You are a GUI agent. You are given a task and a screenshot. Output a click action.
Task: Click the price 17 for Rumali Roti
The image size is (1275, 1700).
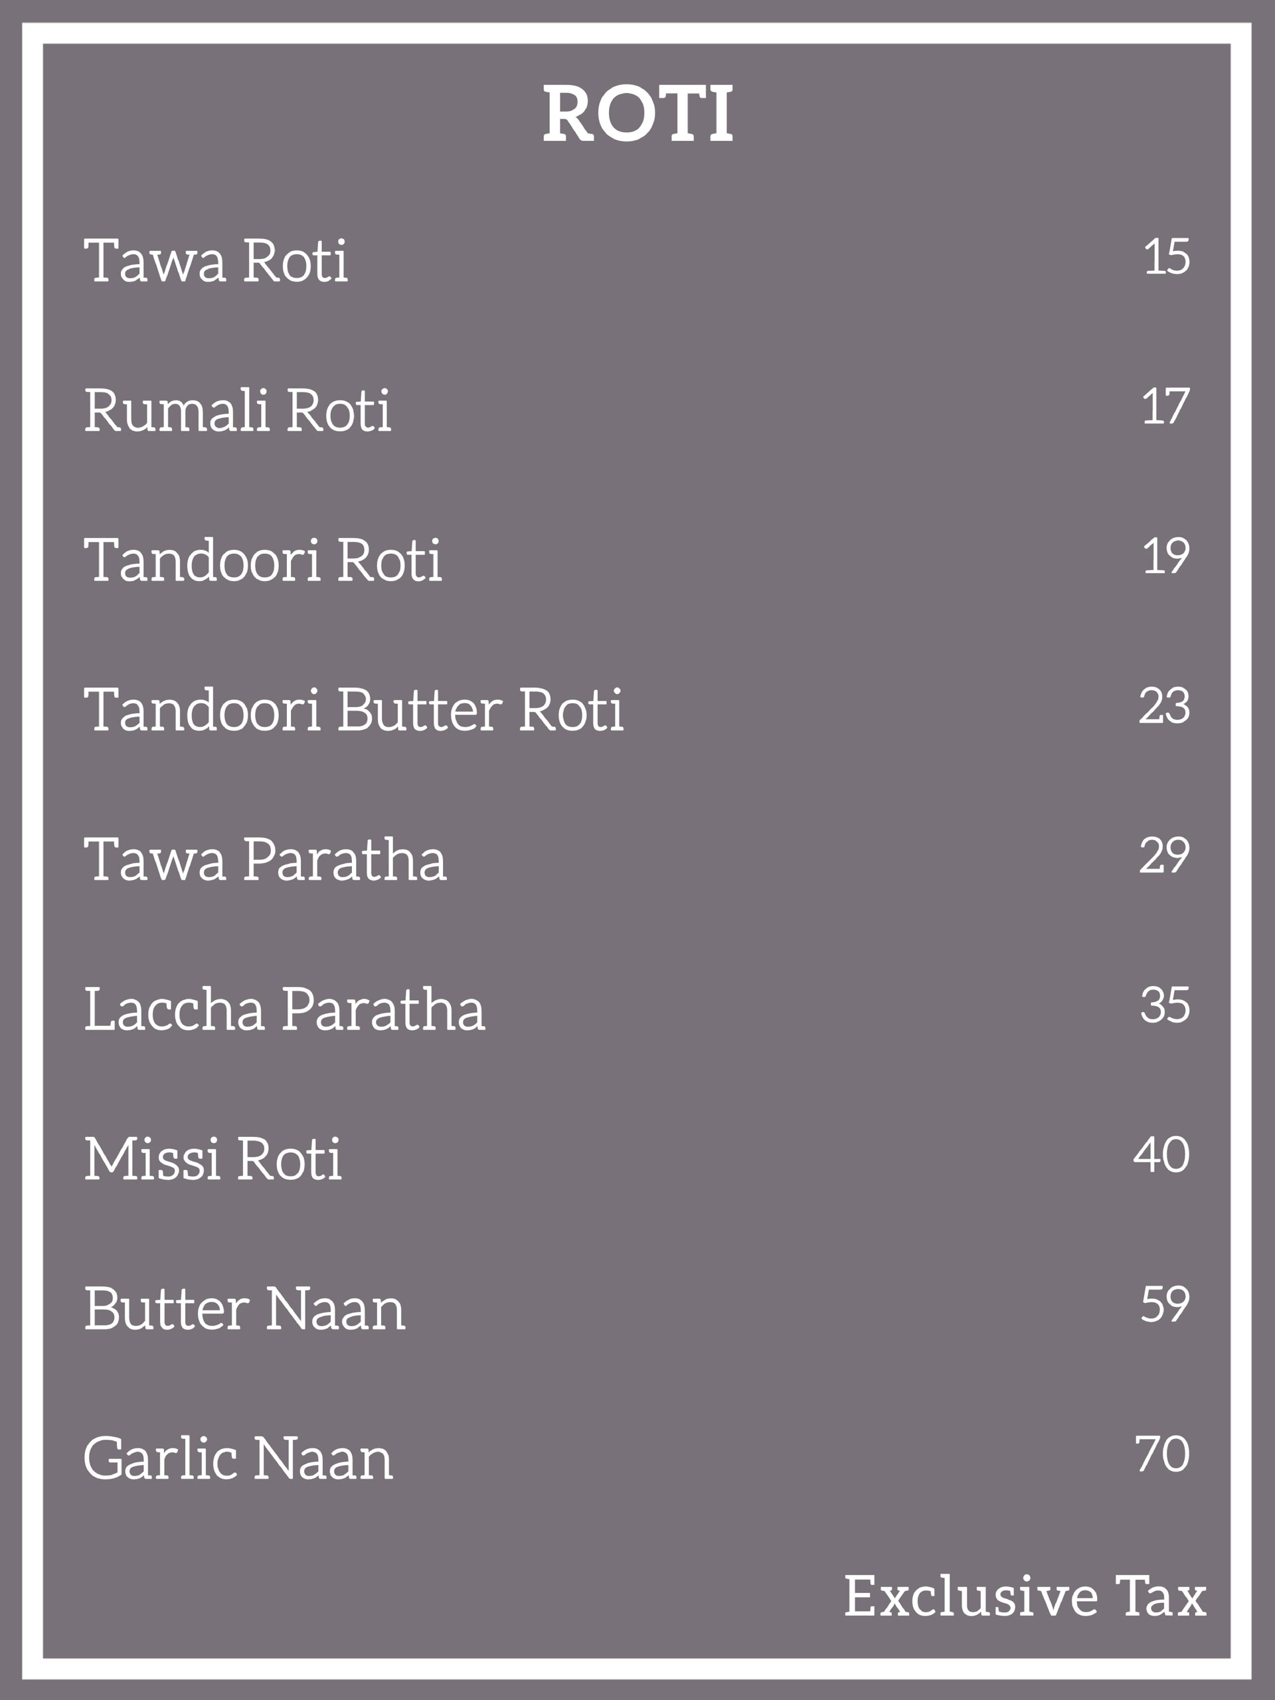(1167, 406)
